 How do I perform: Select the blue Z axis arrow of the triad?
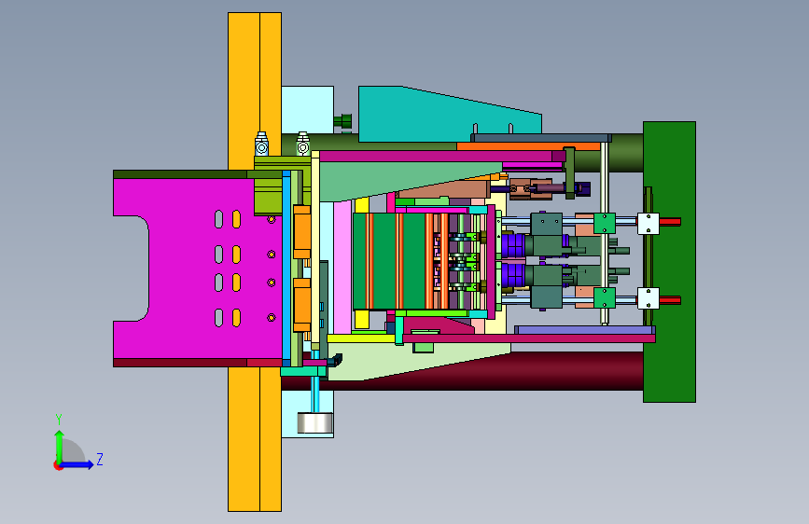pos(77,464)
